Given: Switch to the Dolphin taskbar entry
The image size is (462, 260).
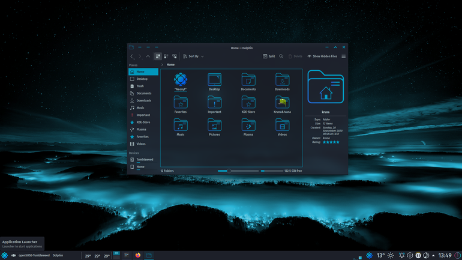Looking at the screenshot, I should [149, 255].
